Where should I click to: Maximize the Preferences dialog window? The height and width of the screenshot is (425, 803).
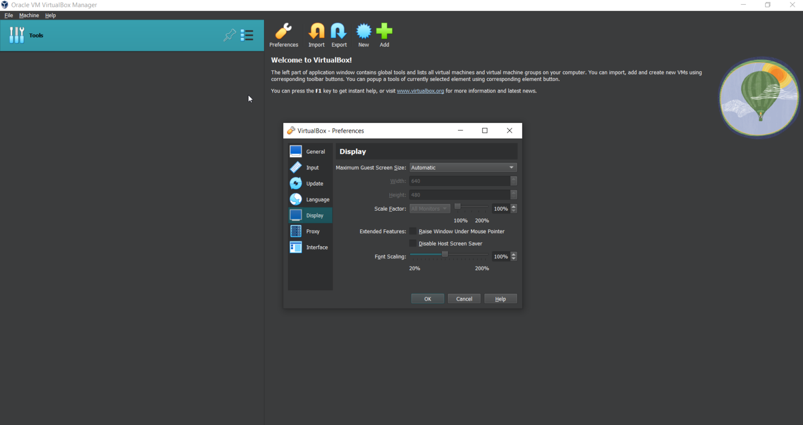485,131
